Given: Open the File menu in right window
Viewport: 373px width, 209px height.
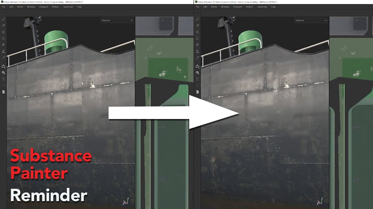Looking at the screenshot, I should (198, 7).
